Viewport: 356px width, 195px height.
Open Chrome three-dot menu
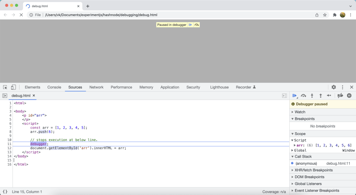pos(351,15)
